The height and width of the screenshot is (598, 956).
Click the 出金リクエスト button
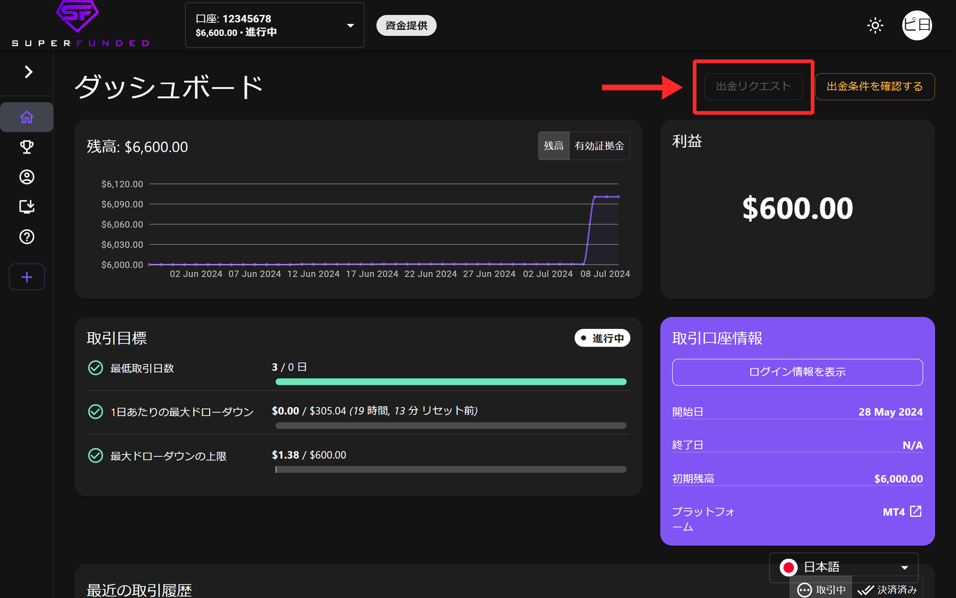753,87
